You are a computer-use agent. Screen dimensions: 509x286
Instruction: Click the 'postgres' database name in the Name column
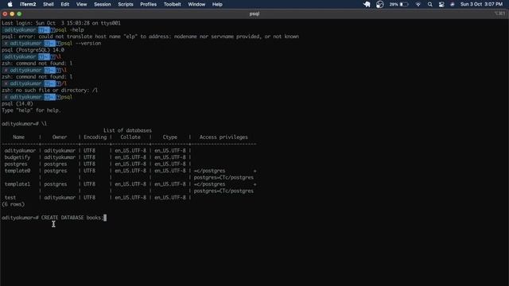16,164
